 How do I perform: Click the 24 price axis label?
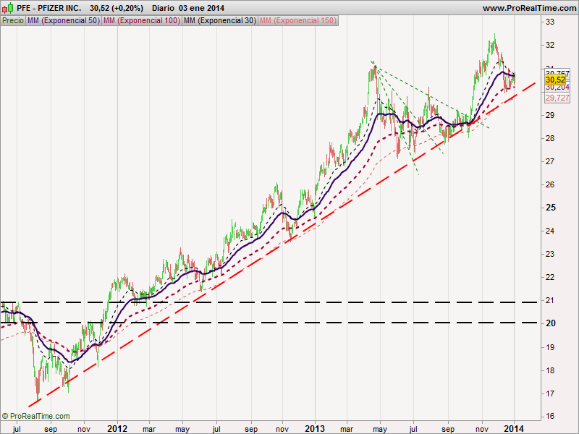pos(550,231)
